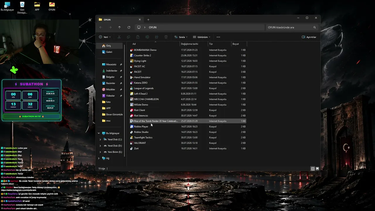This screenshot has width=375, height=211.
Task: Select the OYUN tab in Explorer
Action: click(120, 20)
